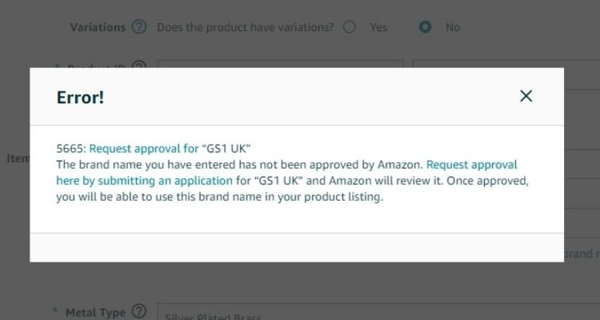The image size is (600, 320).
Task: Click the "No" label text beside its radio
Action: (x=453, y=27)
